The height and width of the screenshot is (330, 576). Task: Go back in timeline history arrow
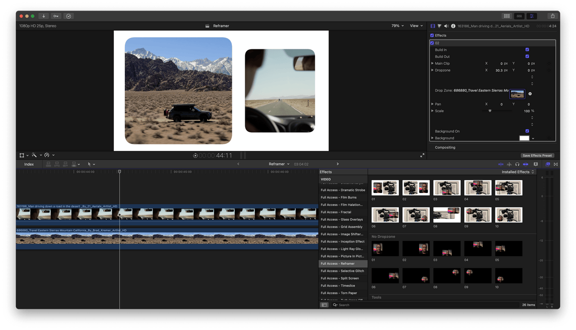238,164
